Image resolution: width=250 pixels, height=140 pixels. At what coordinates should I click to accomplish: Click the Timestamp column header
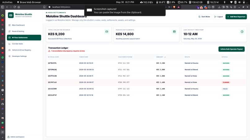83,57
